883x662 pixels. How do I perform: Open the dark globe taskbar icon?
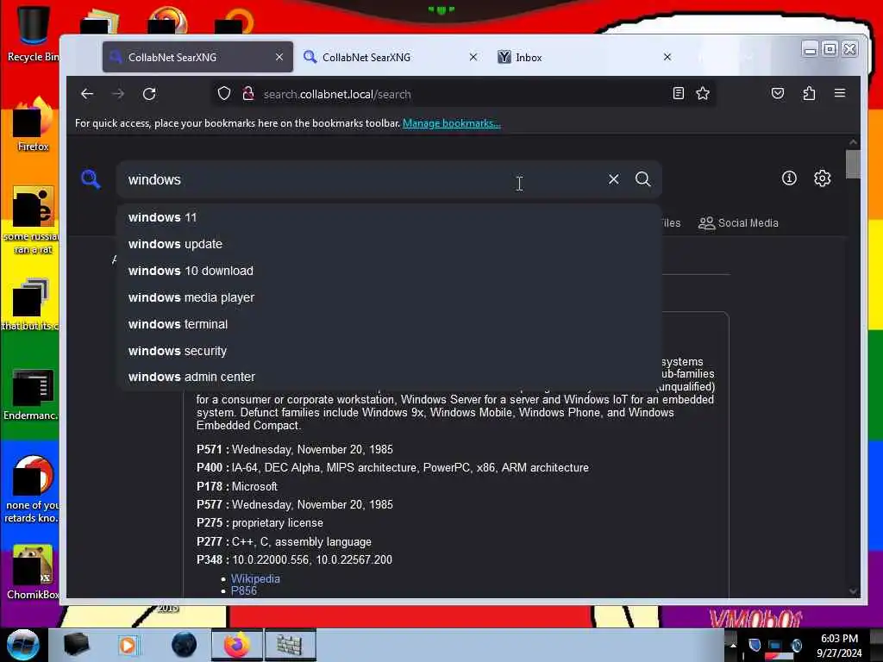tap(185, 645)
